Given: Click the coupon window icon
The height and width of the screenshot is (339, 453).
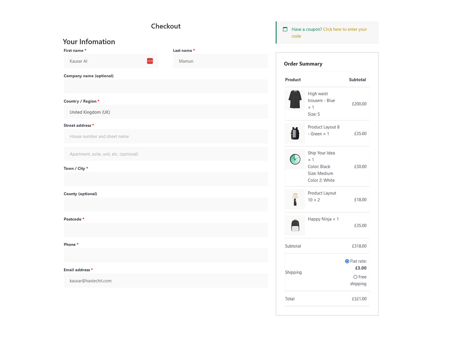Looking at the screenshot, I should tap(285, 29).
